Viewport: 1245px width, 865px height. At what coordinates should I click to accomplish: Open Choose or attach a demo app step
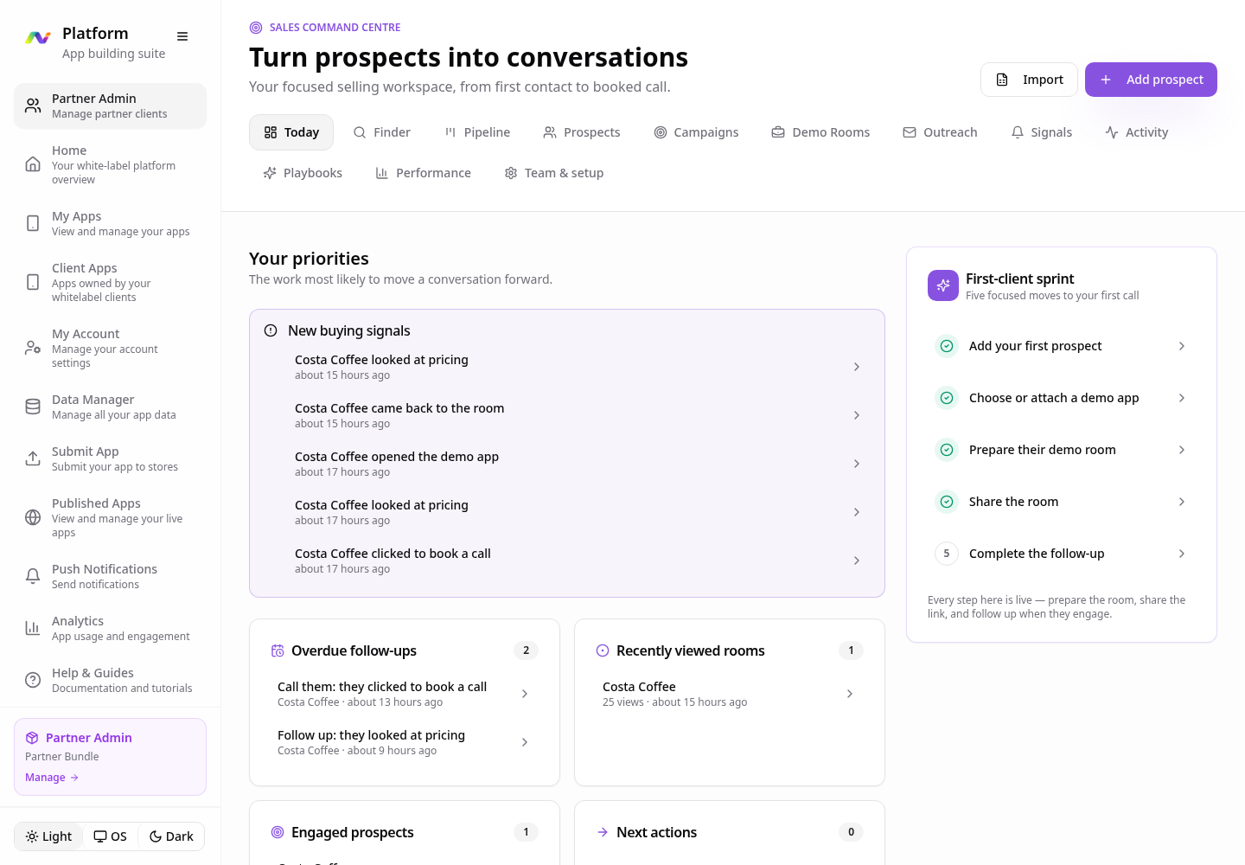coord(1061,398)
